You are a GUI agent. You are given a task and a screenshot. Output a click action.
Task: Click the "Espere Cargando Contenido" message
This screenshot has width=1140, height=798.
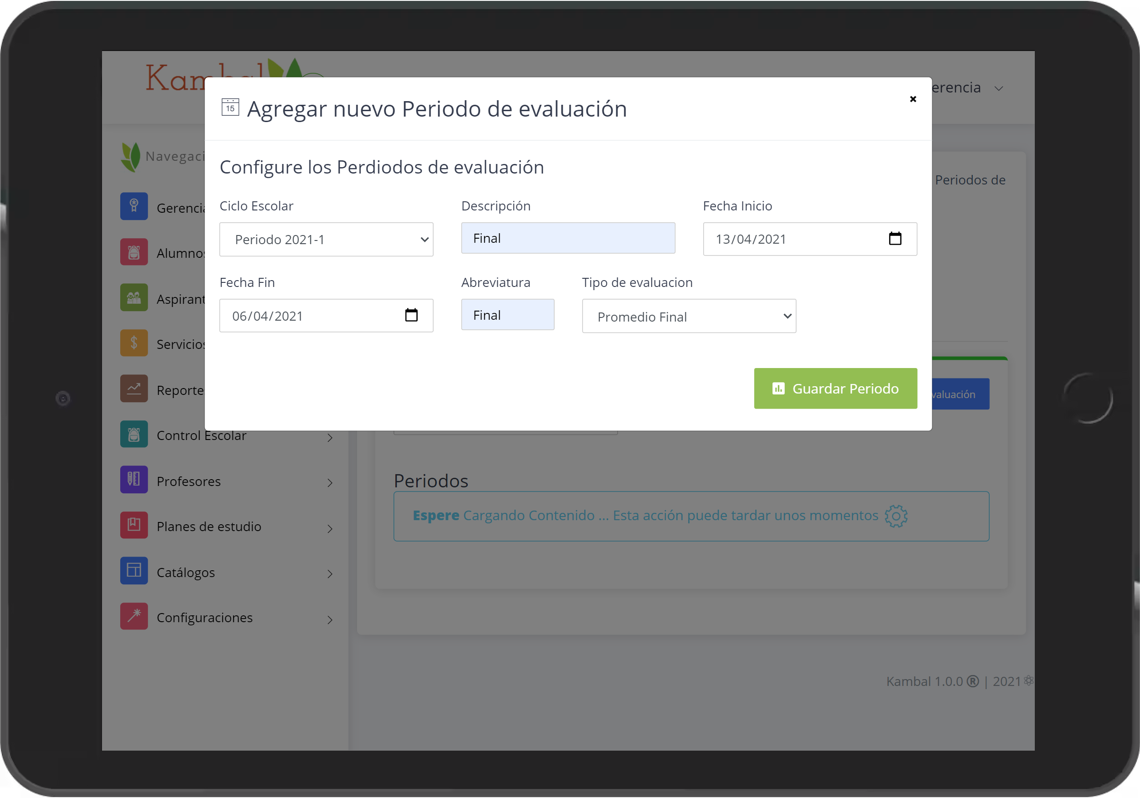(x=690, y=516)
